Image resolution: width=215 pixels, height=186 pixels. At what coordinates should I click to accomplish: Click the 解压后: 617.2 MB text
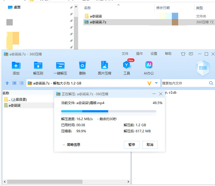coord(137,131)
